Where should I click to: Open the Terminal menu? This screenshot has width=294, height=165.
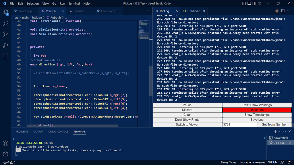(x=74, y=3)
